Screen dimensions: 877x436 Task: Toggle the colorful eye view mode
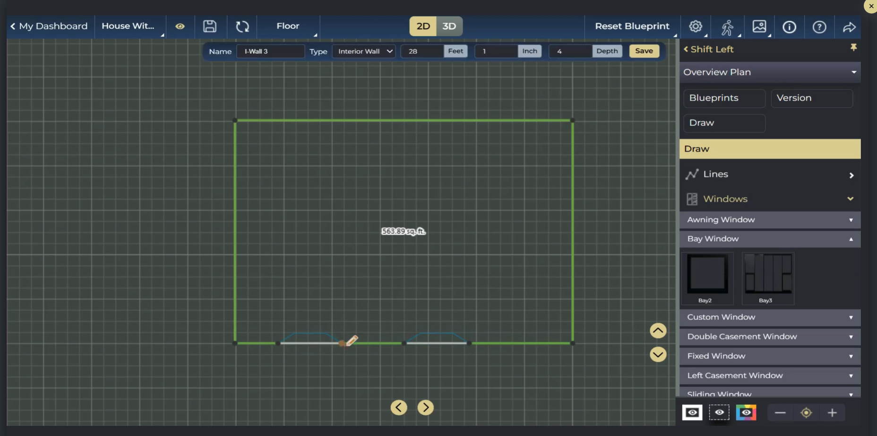(x=746, y=412)
